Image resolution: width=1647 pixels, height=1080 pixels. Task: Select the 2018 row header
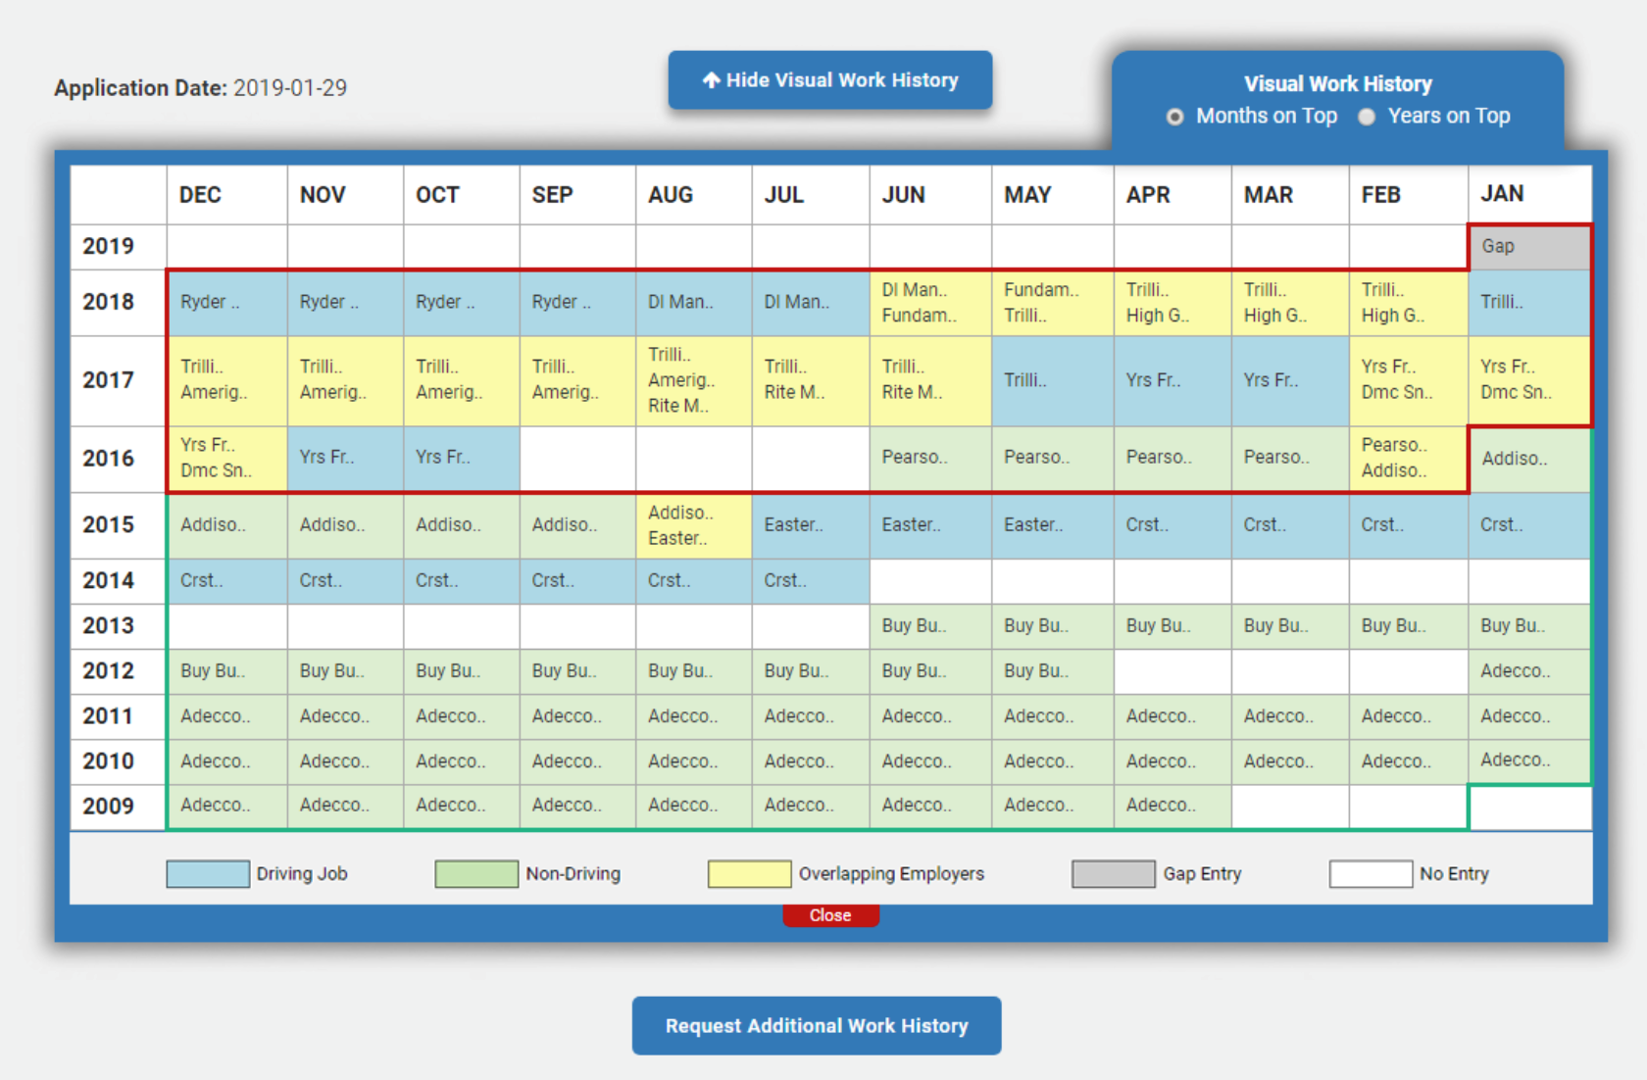tap(109, 302)
